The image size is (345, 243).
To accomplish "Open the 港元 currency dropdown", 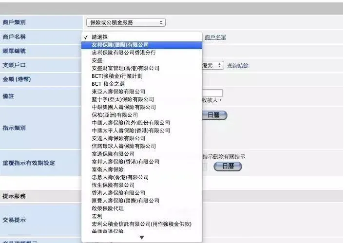I will point(212,65).
